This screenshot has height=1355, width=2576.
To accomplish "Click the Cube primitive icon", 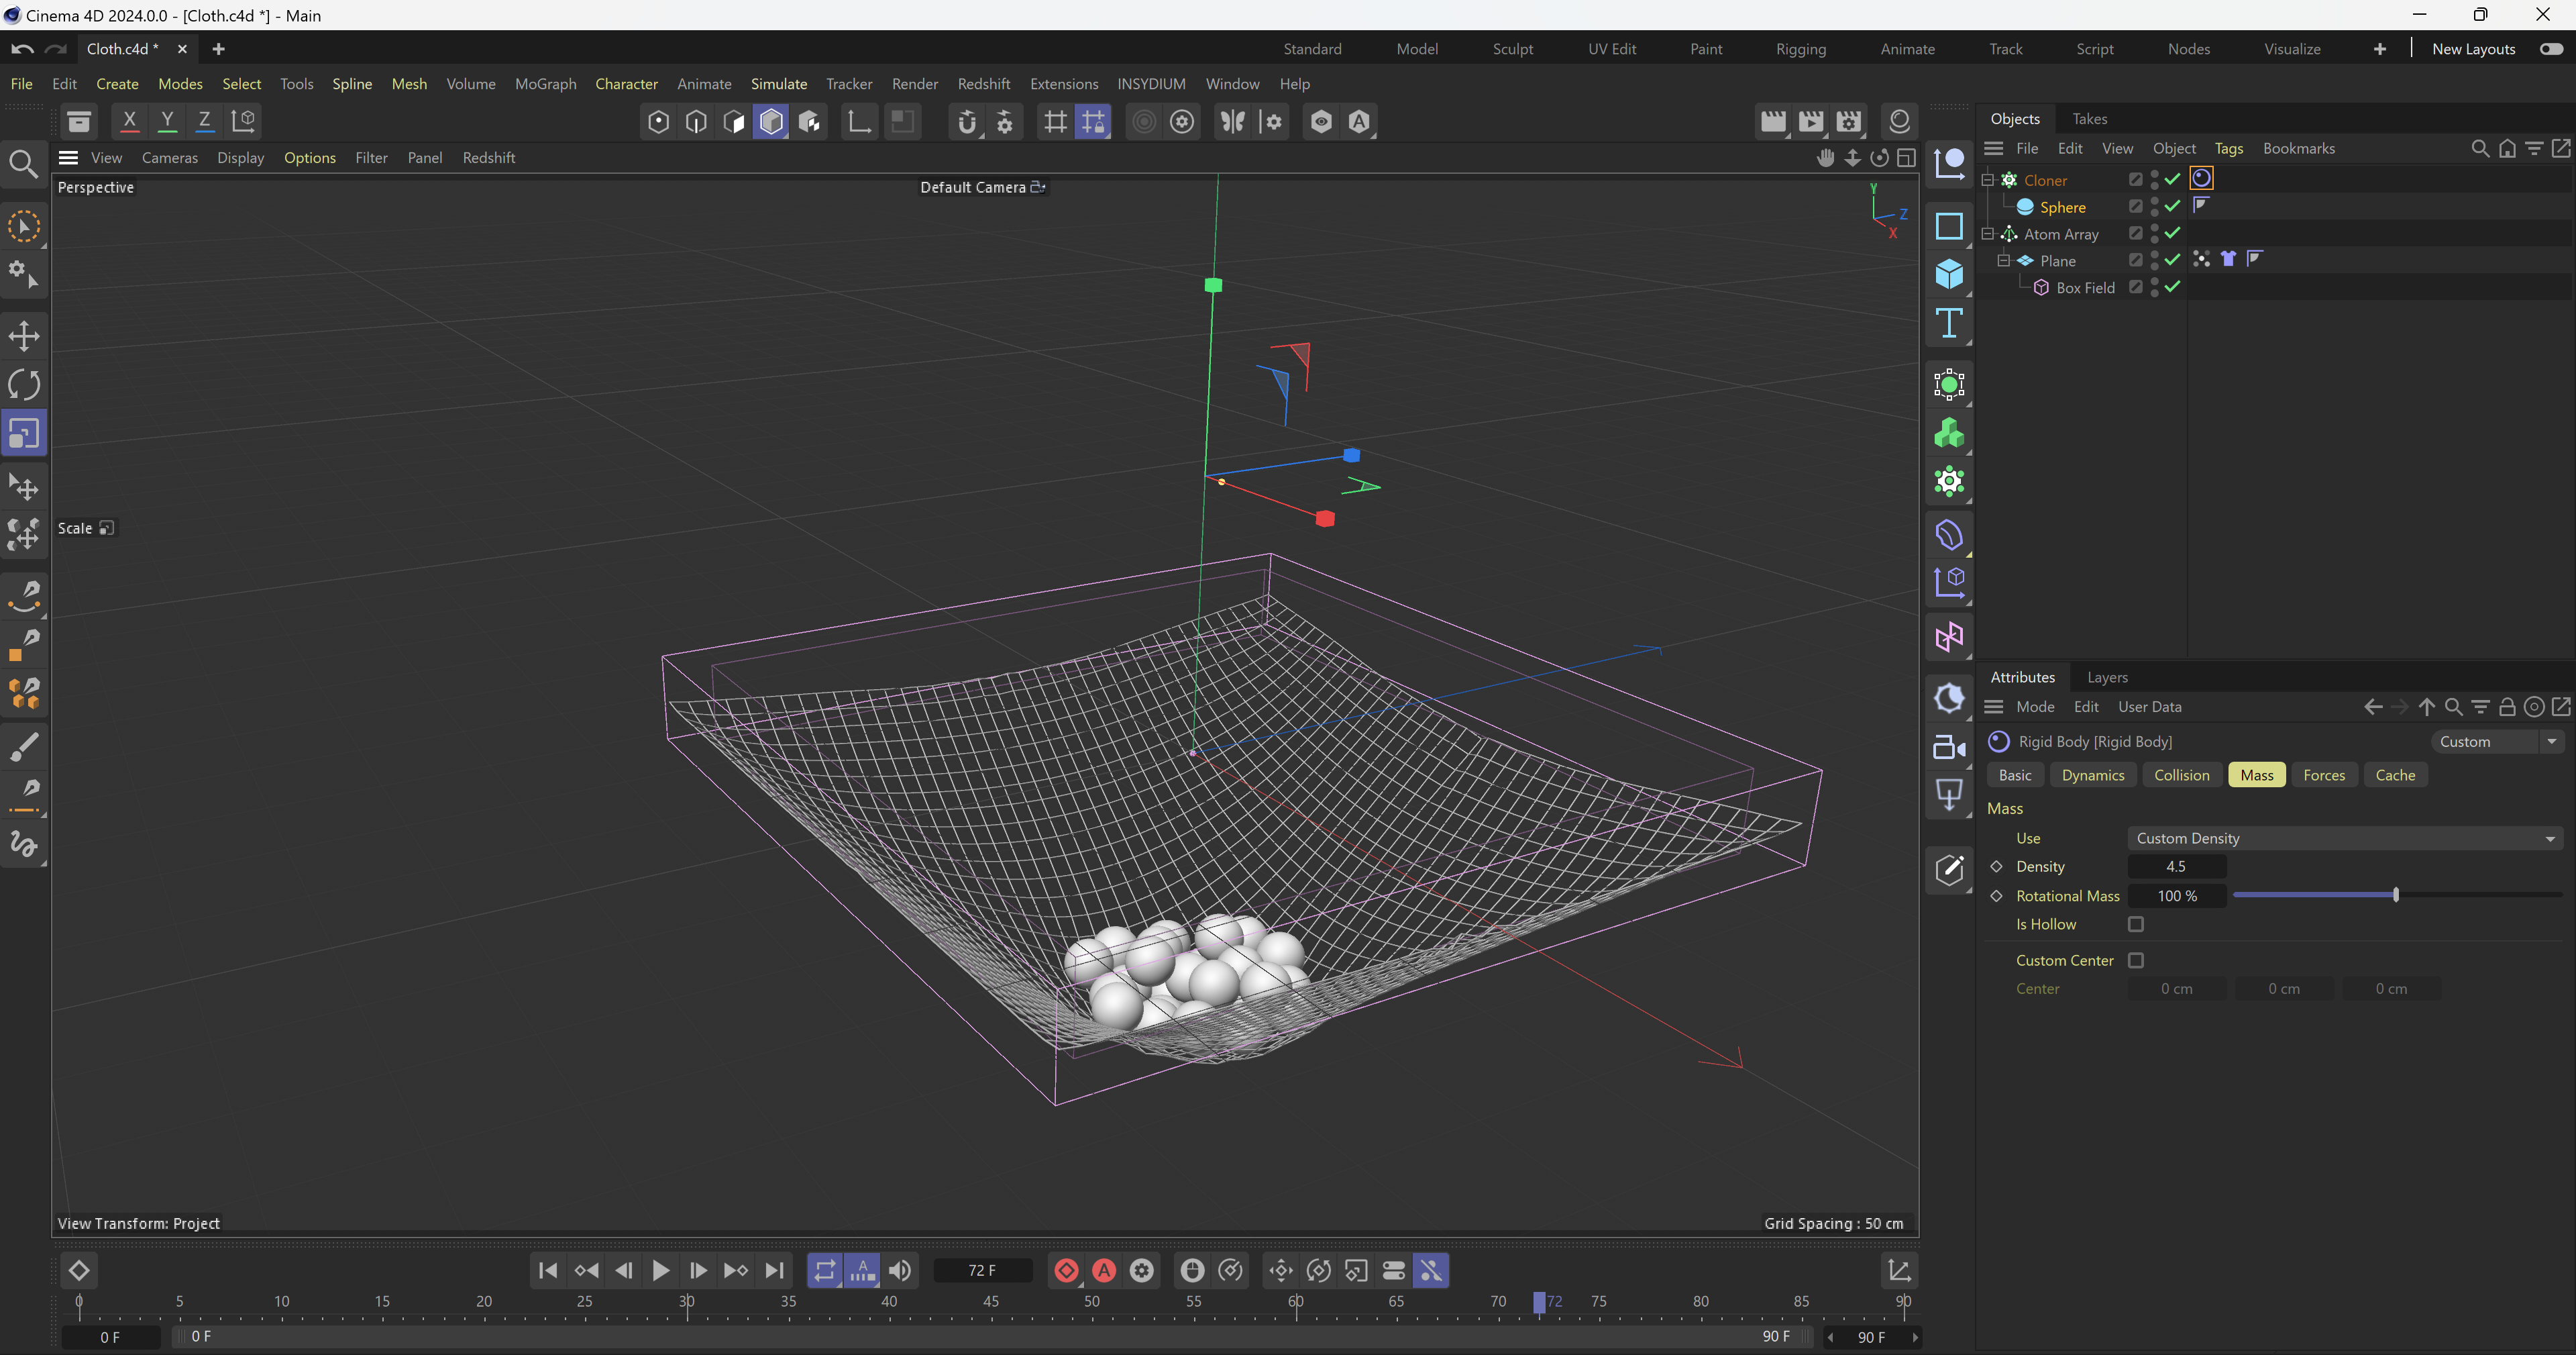I will click(1949, 274).
